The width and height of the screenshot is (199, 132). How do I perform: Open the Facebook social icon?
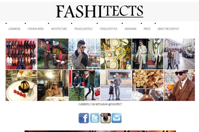(x=84, y=118)
